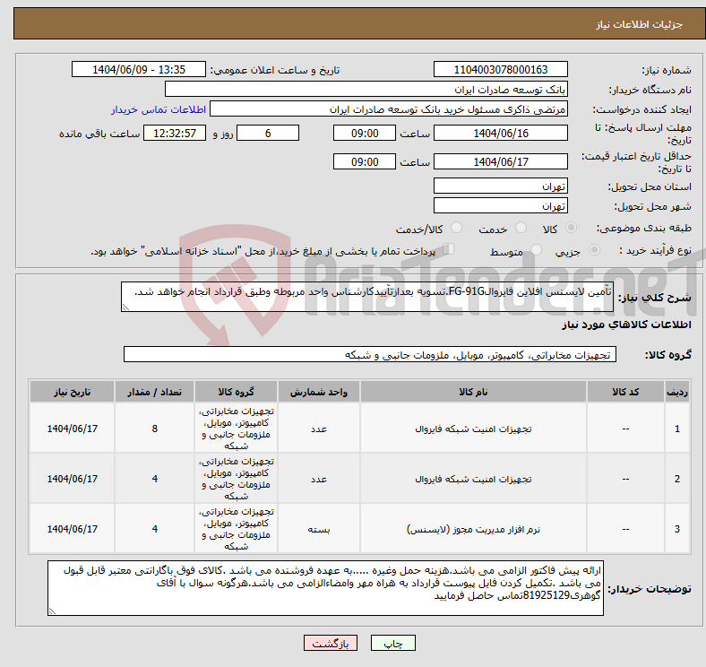The width and height of the screenshot is (706, 667).
Task: Click the نام کالا column header
Action: [x=473, y=392]
